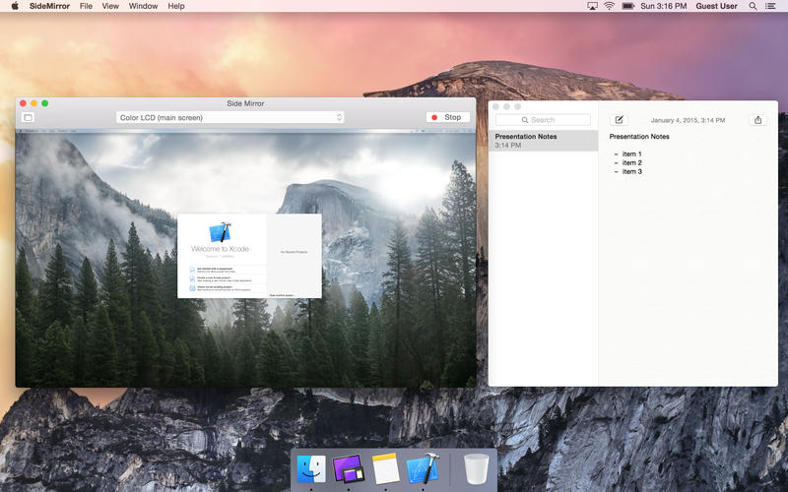Click the share icon in Notes
The height and width of the screenshot is (492, 788).
[x=757, y=120]
